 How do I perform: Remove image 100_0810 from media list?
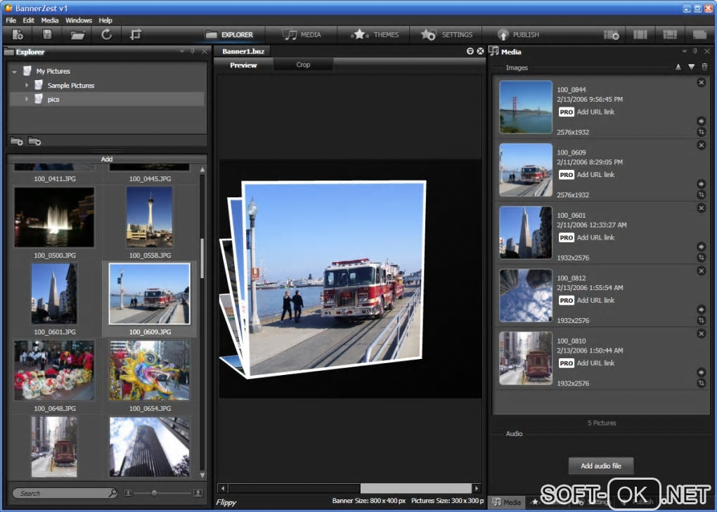coord(701,334)
